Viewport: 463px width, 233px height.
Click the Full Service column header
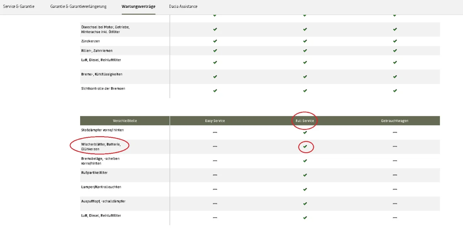[x=305, y=121]
